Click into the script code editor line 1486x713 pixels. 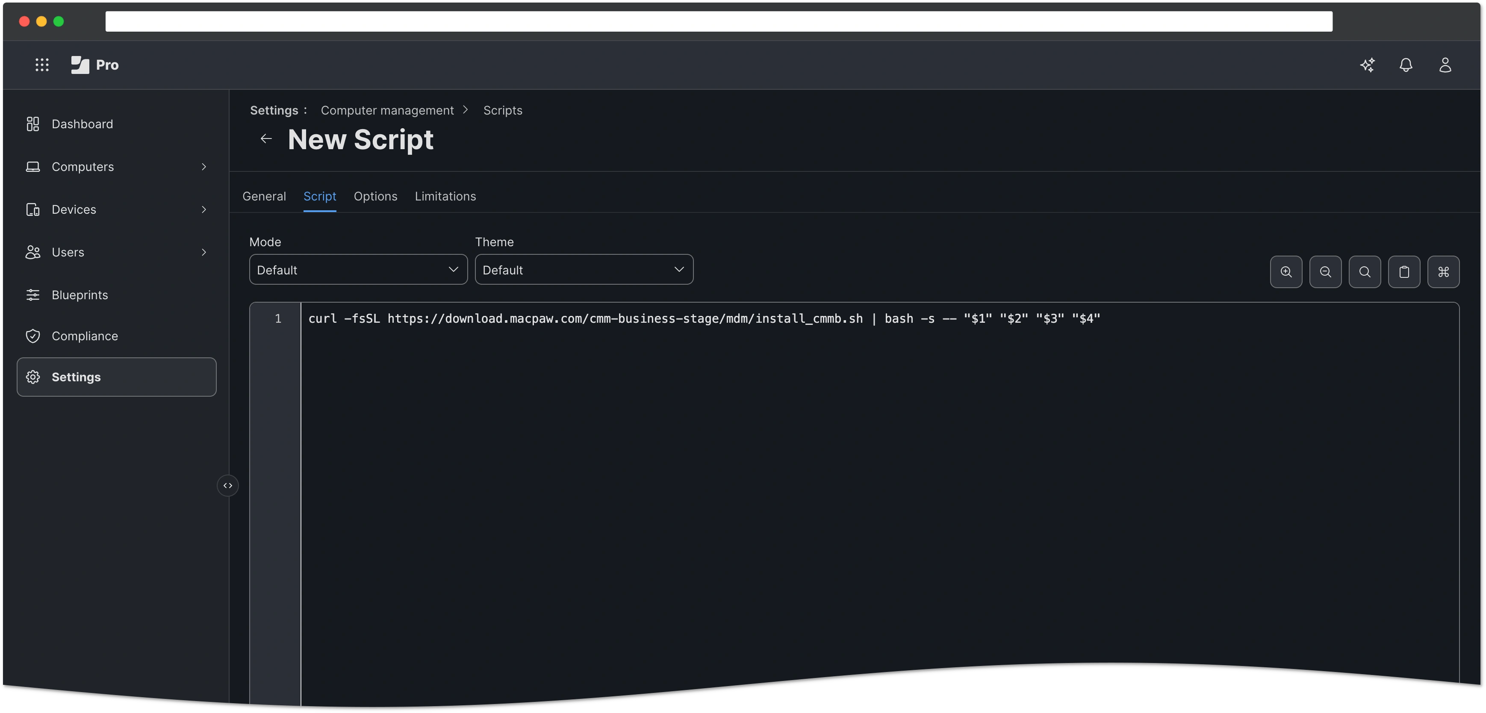(x=704, y=318)
